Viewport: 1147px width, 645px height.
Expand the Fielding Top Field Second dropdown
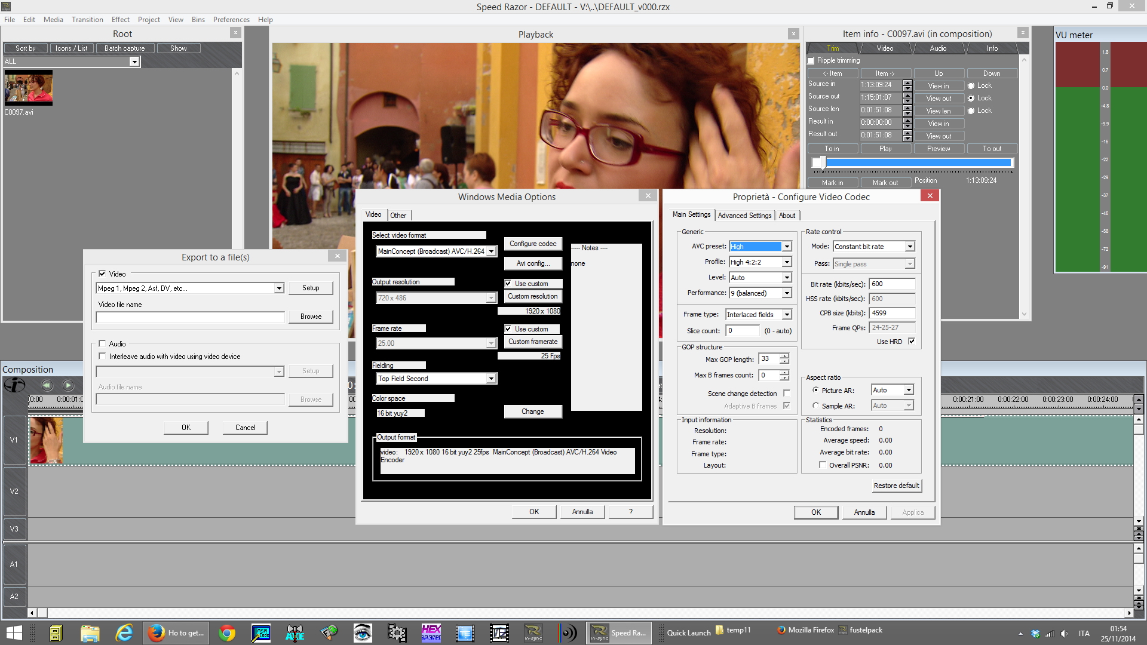(490, 379)
